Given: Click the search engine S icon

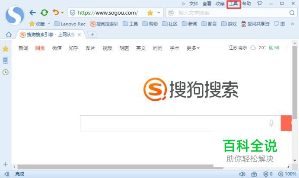Looking at the screenshot, I should click(171, 13).
